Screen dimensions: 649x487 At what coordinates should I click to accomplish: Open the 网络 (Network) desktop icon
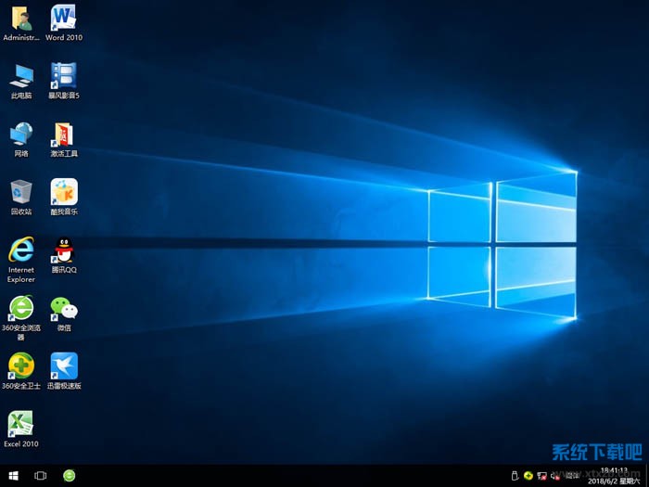pyautogui.click(x=20, y=135)
